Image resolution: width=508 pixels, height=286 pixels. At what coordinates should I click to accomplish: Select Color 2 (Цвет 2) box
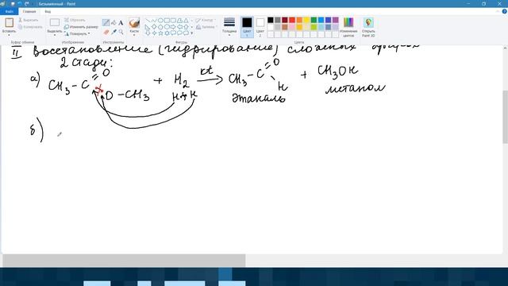[x=260, y=26]
